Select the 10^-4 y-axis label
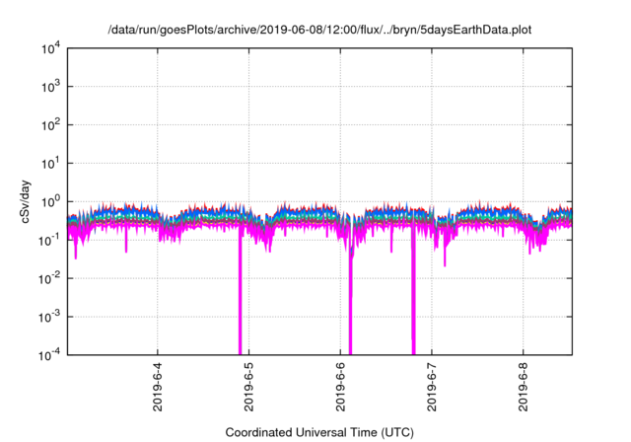Viewport: 631px width, 442px height. pyautogui.click(x=49, y=355)
